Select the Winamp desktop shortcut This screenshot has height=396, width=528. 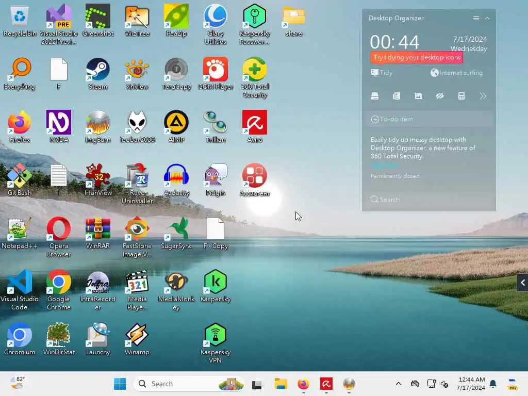[137, 339]
